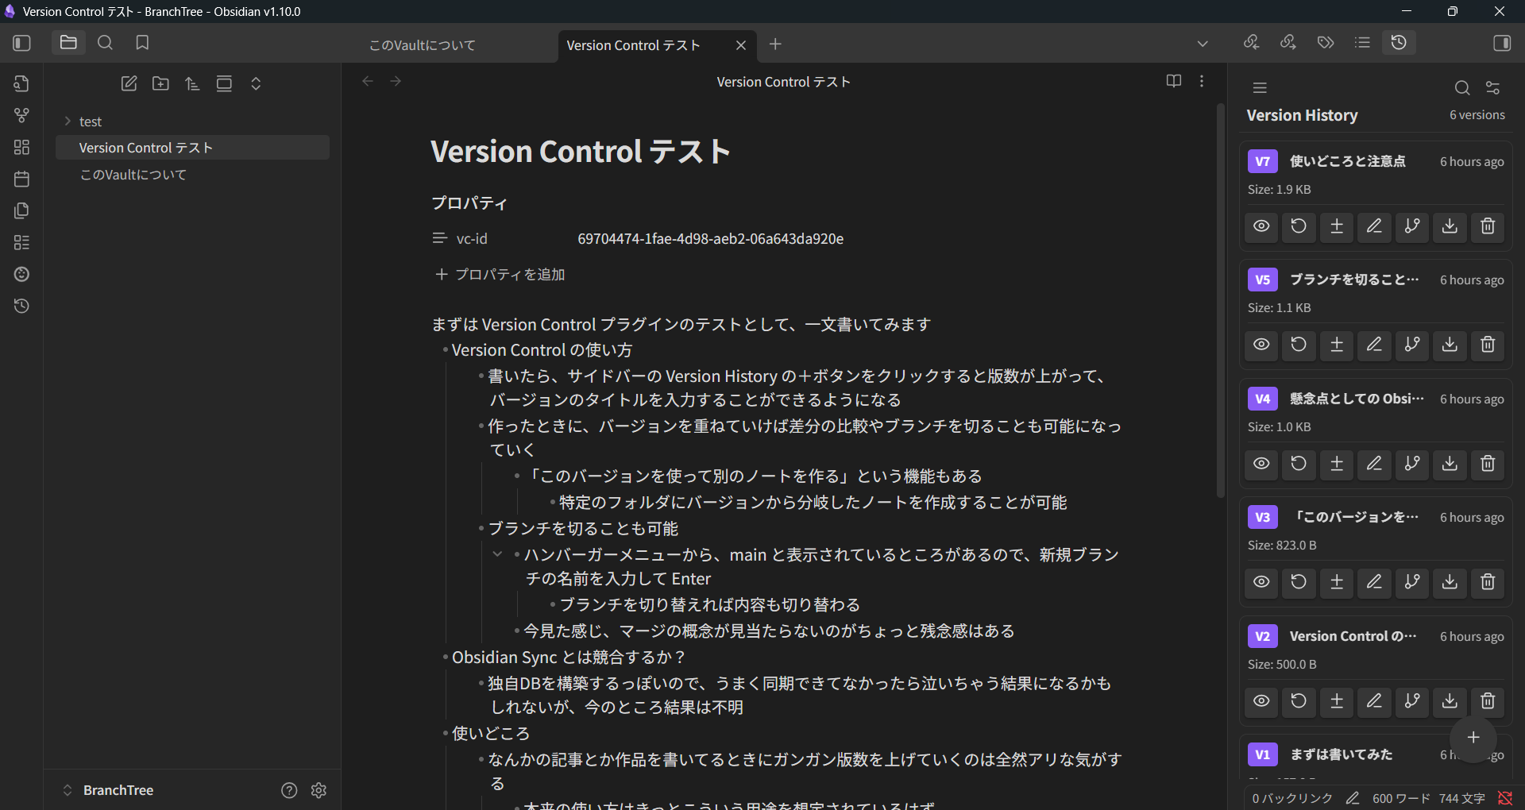This screenshot has height=810, width=1525.
Task: Open the bookmarks pane
Action: [142, 43]
